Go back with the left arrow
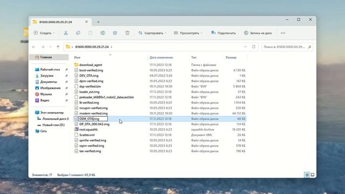 33,47
